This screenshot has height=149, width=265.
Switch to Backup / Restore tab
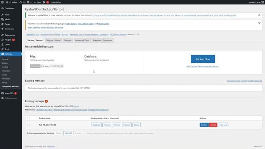35,41
